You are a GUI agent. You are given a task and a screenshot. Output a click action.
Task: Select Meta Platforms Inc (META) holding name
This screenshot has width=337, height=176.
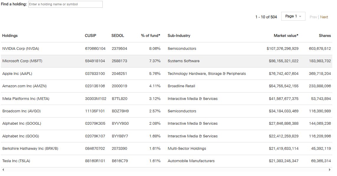(x=26, y=99)
